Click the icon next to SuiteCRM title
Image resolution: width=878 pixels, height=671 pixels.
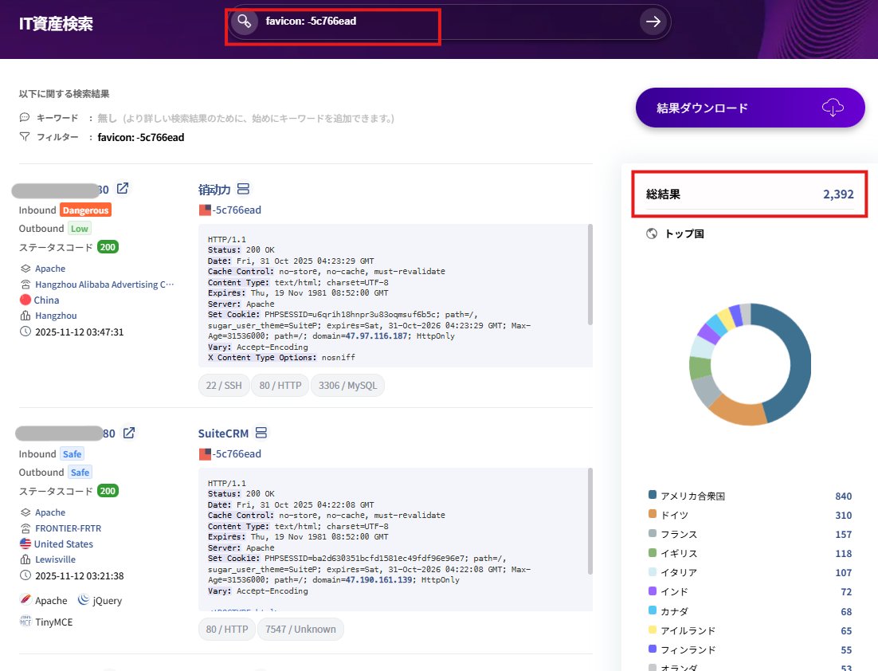pyautogui.click(x=263, y=433)
